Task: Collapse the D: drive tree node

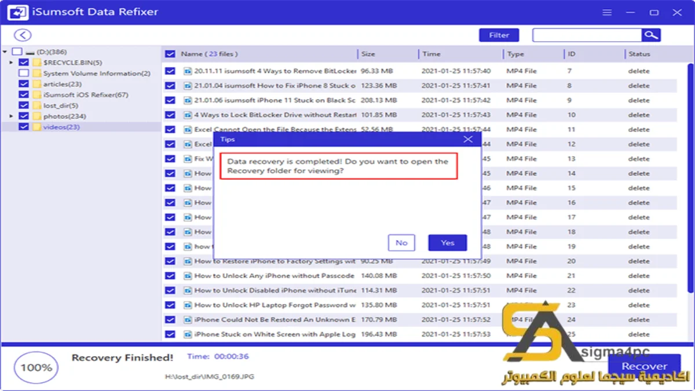Action: (5, 52)
